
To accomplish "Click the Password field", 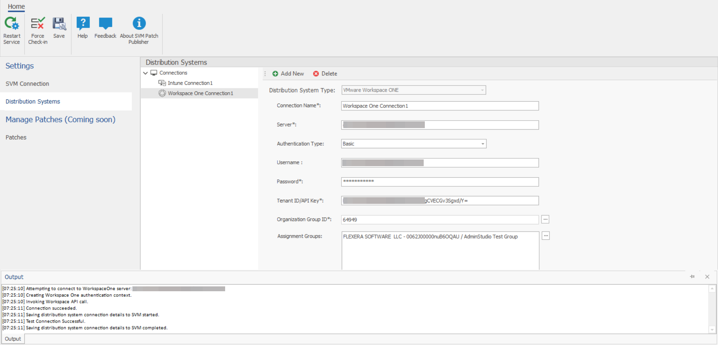I will point(440,182).
